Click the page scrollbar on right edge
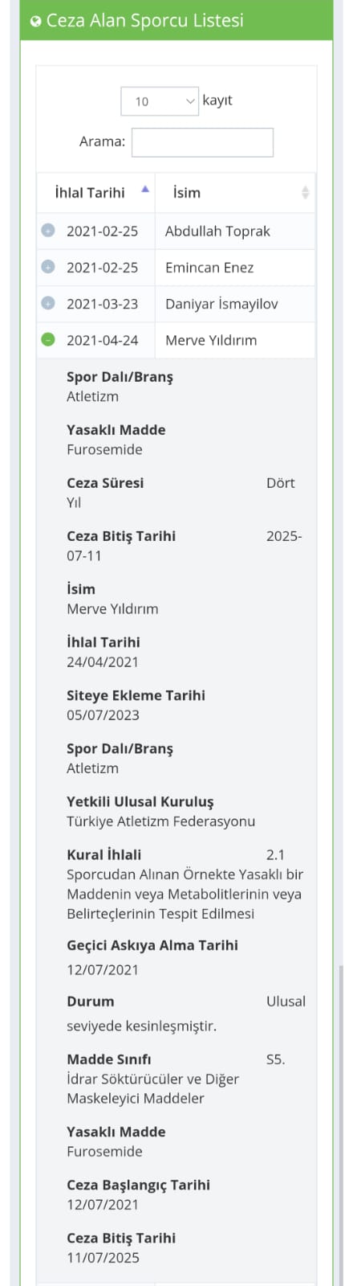Image resolution: width=353 pixels, height=1286 pixels. pyautogui.click(x=340, y=1124)
